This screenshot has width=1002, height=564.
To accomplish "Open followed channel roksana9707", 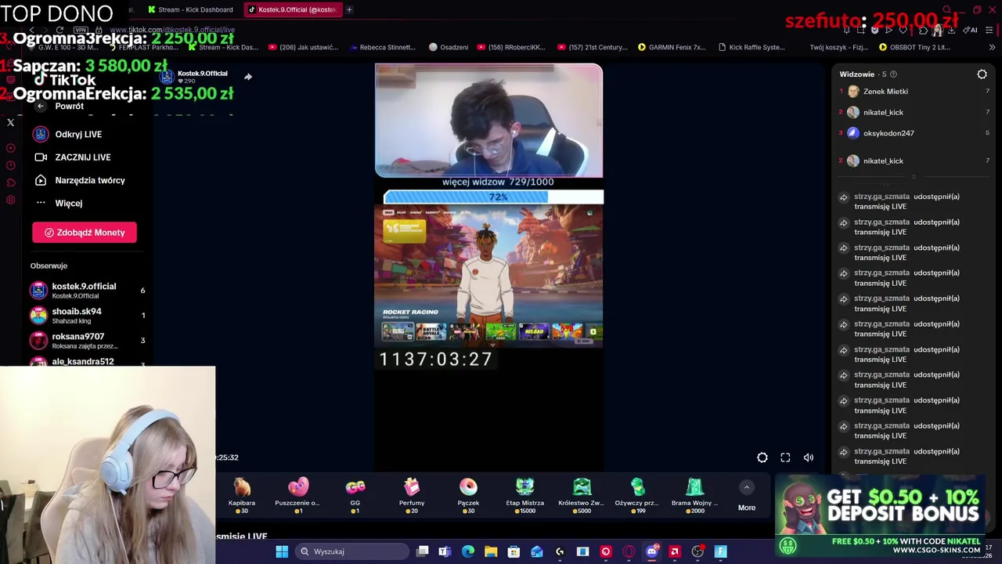I will (x=86, y=340).
